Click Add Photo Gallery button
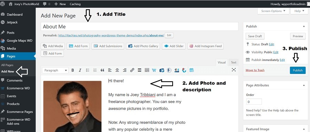This screenshot has width=310, height=132. coord(143,46)
